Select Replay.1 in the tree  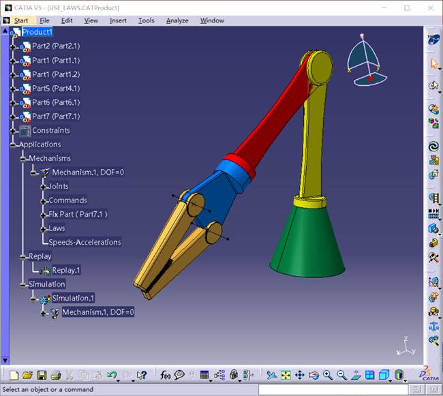(x=66, y=271)
